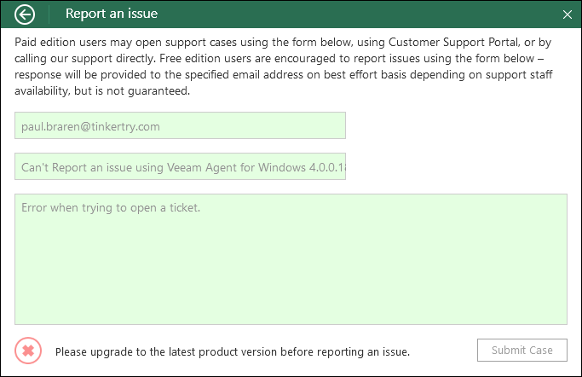
Task: Go back using the circled arrow icon
Action: [x=25, y=14]
